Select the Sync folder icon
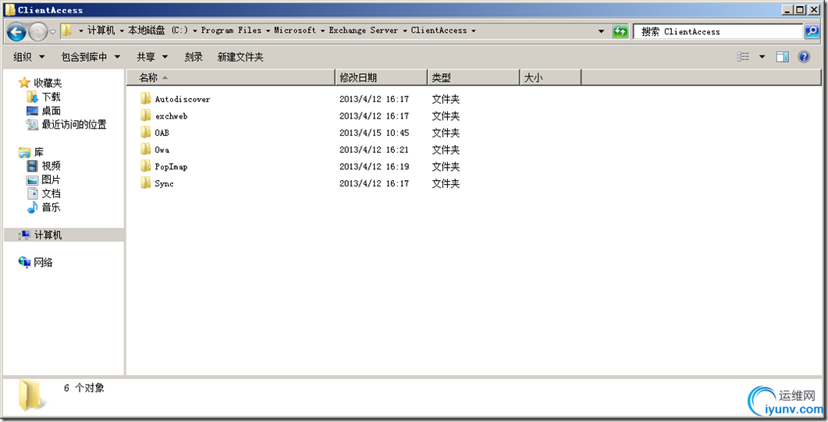The width and height of the screenshot is (828, 422). tap(146, 183)
